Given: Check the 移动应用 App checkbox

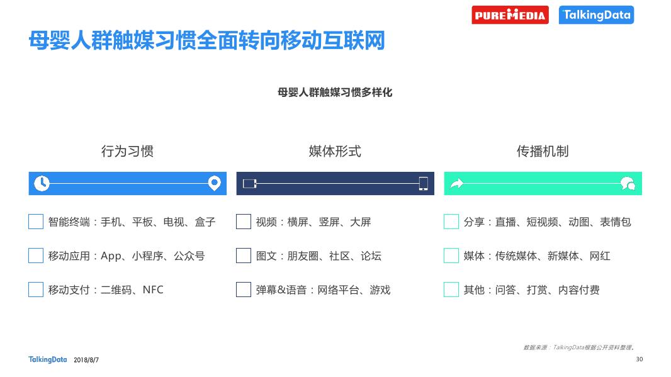Looking at the screenshot, I should point(36,256).
